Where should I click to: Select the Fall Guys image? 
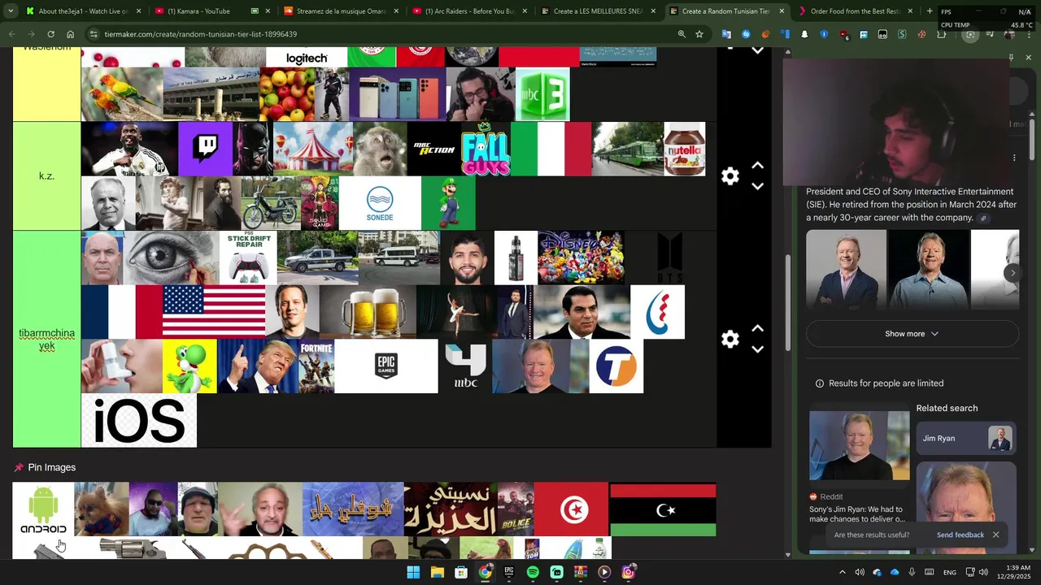486,149
